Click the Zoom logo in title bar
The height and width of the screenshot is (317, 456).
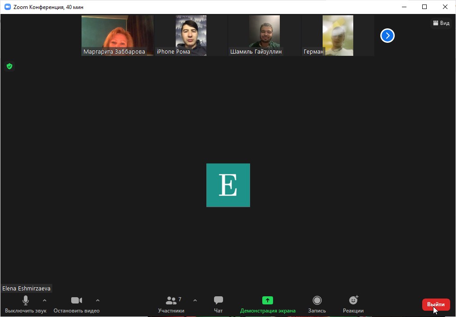(x=7, y=7)
